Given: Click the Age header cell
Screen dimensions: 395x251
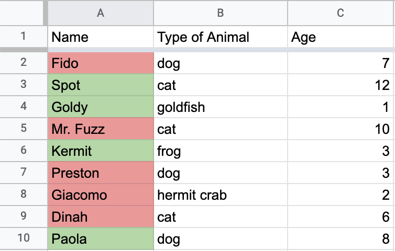Looking at the screenshot, I should click(341, 37).
